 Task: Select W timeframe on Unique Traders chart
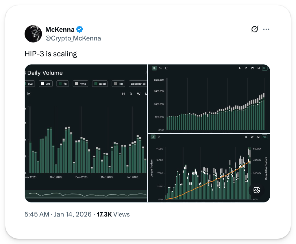click(x=252, y=137)
